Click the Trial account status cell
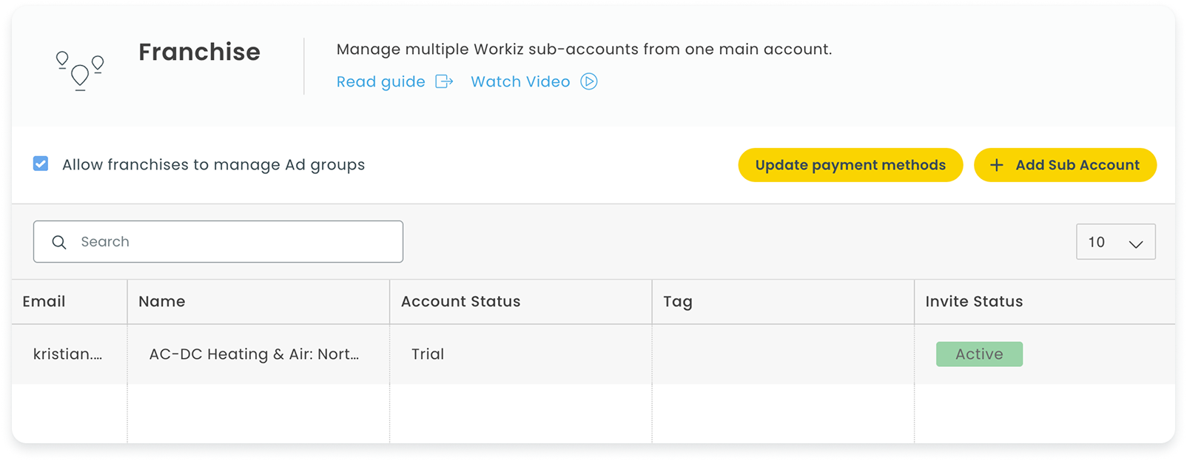1187x461 pixels. click(x=428, y=354)
